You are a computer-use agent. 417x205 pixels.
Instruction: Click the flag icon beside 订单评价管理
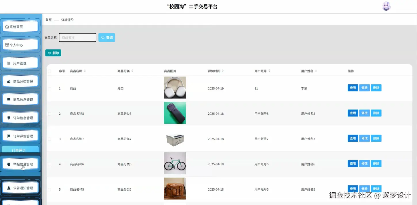[9, 136]
